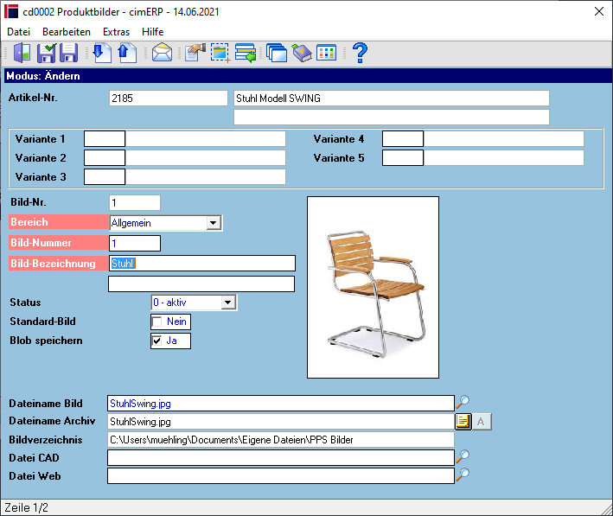Click the envelope mail icon
This screenshot has width=613, height=516.
click(162, 53)
